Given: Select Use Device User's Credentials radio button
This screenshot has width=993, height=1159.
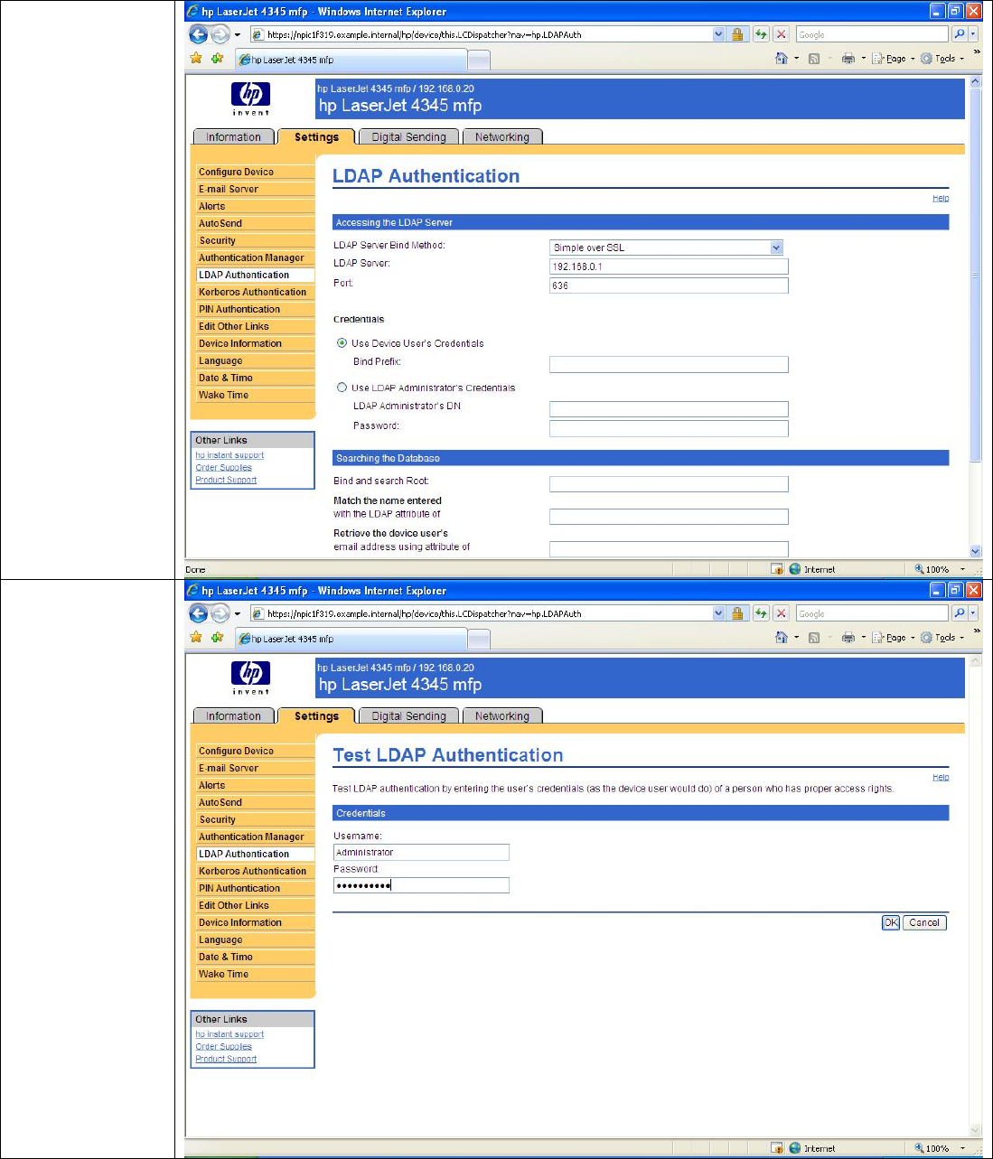Looking at the screenshot, I should coord(342,343).
